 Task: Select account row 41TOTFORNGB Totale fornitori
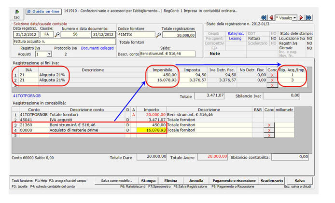tap(153, 115)
